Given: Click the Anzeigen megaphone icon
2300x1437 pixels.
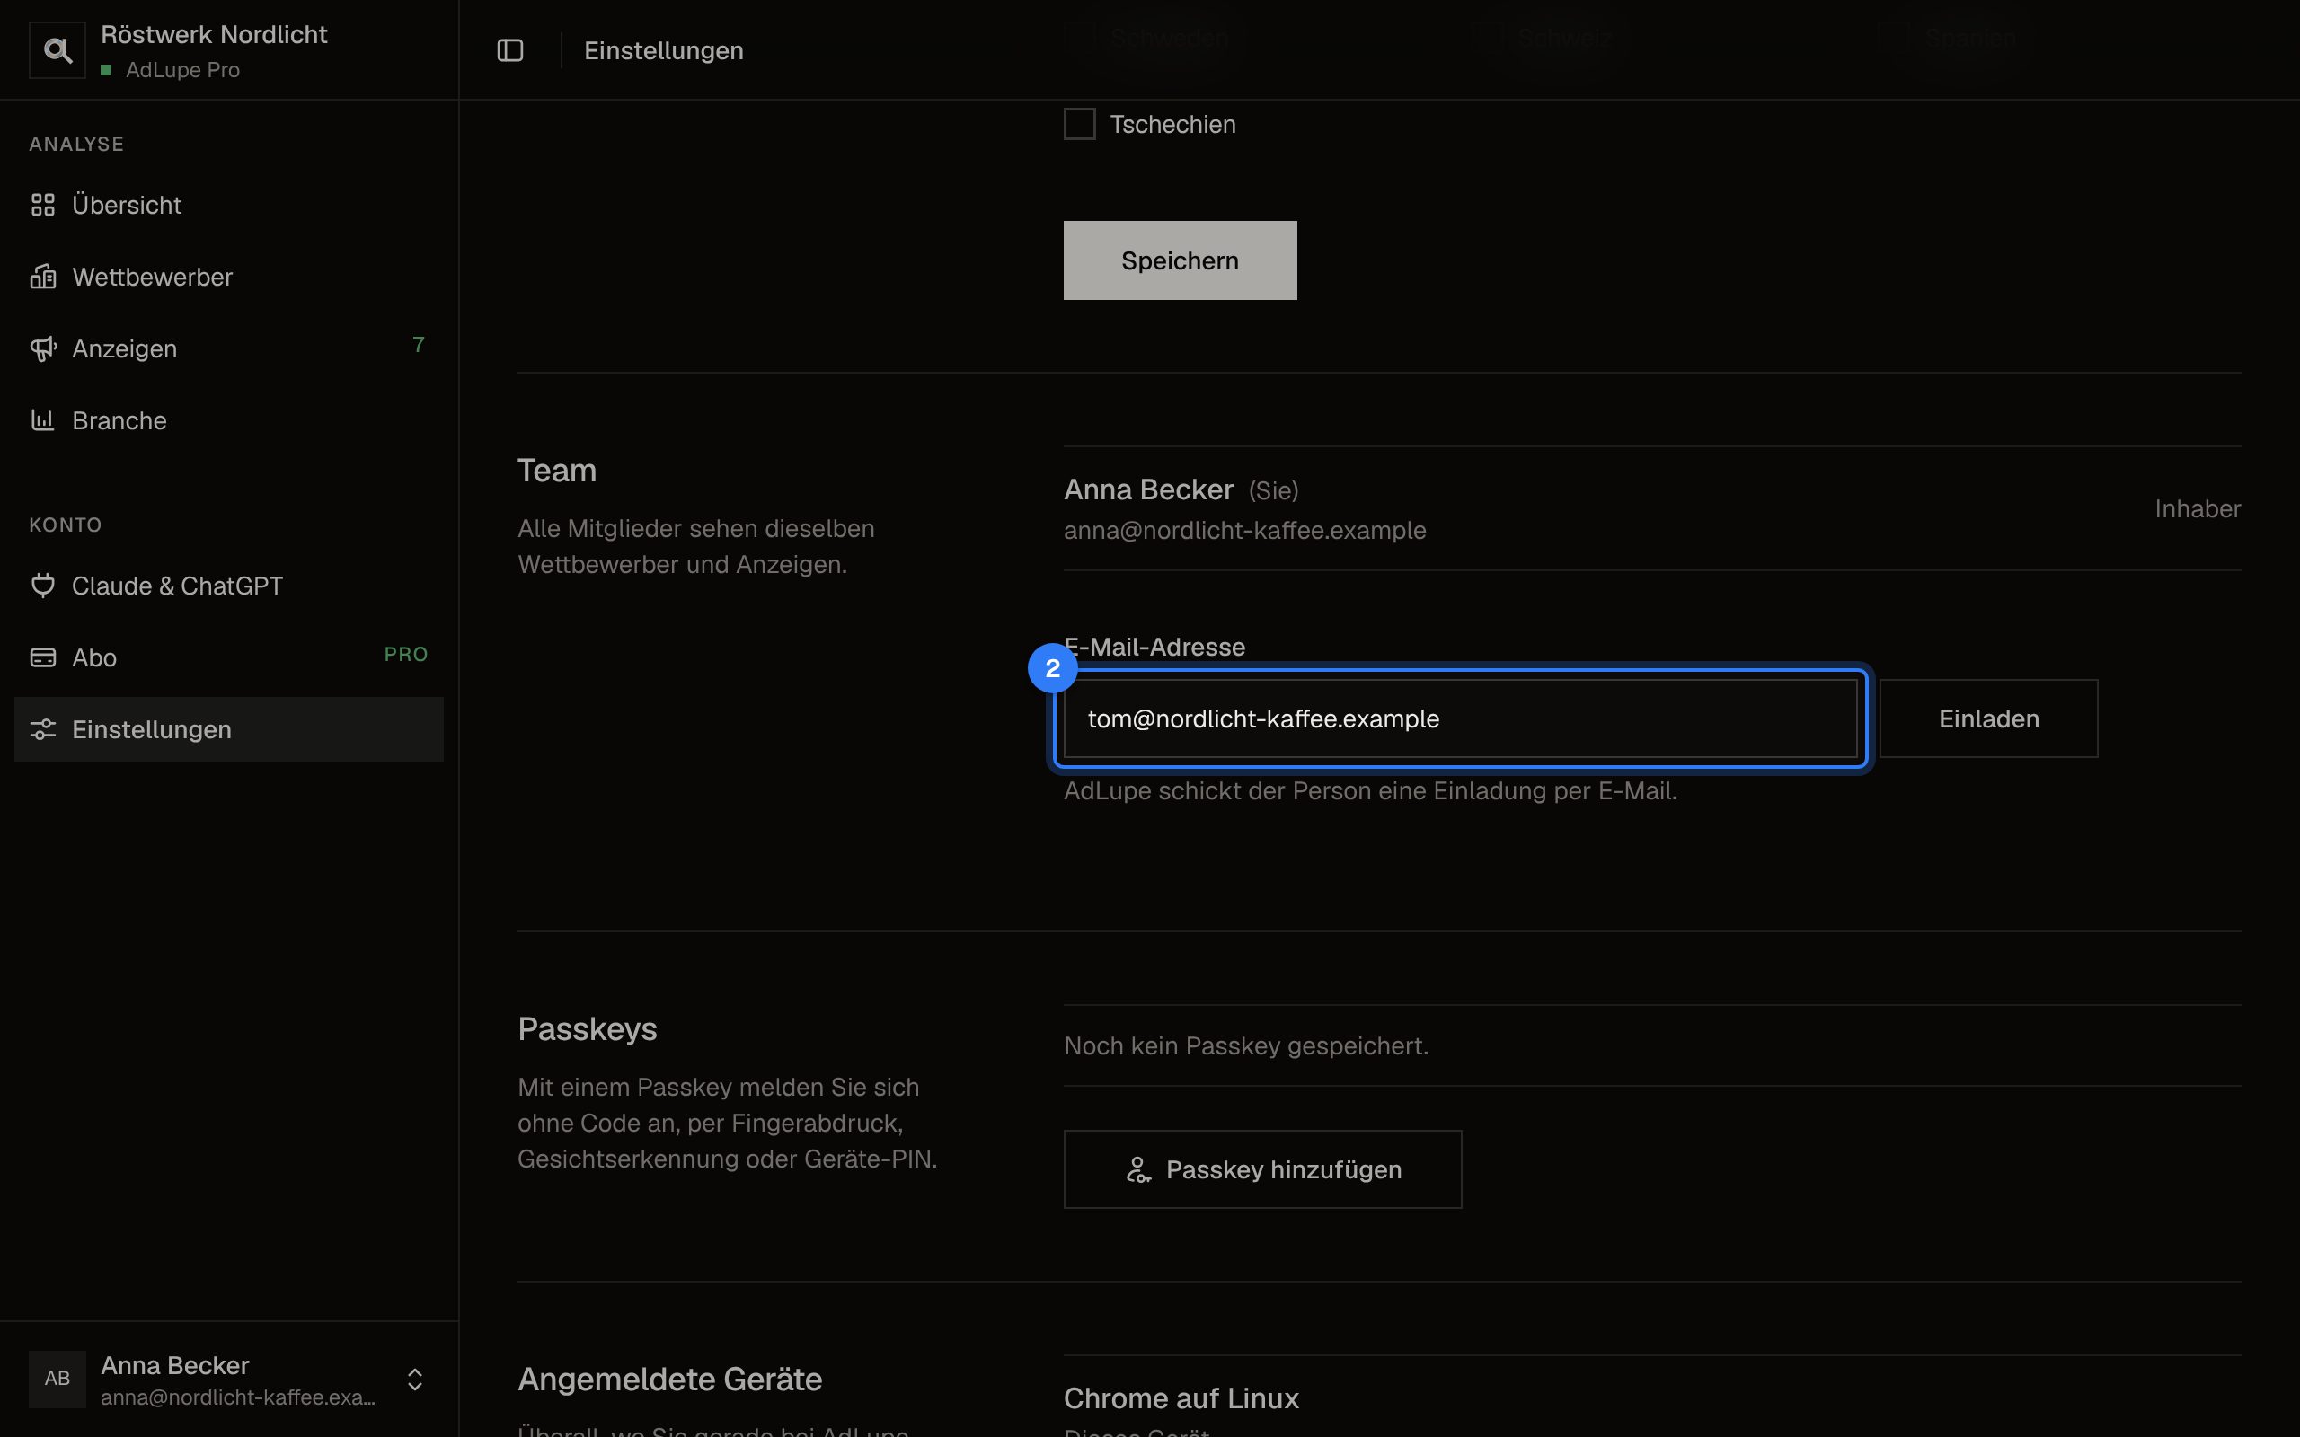Looking at the screenshot, I should point(43,348).
